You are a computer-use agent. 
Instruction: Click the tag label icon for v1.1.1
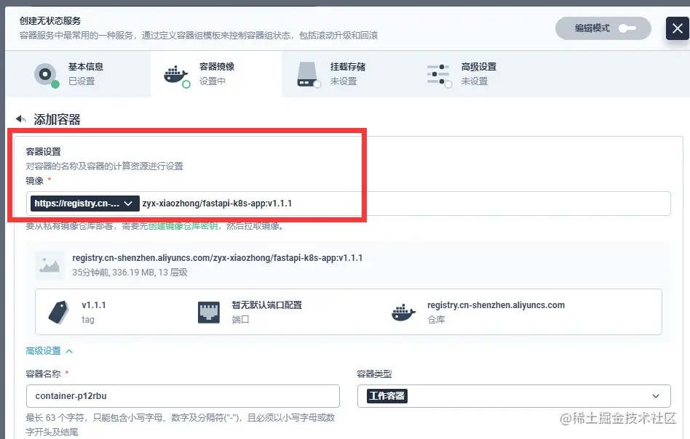coord(58,313)
